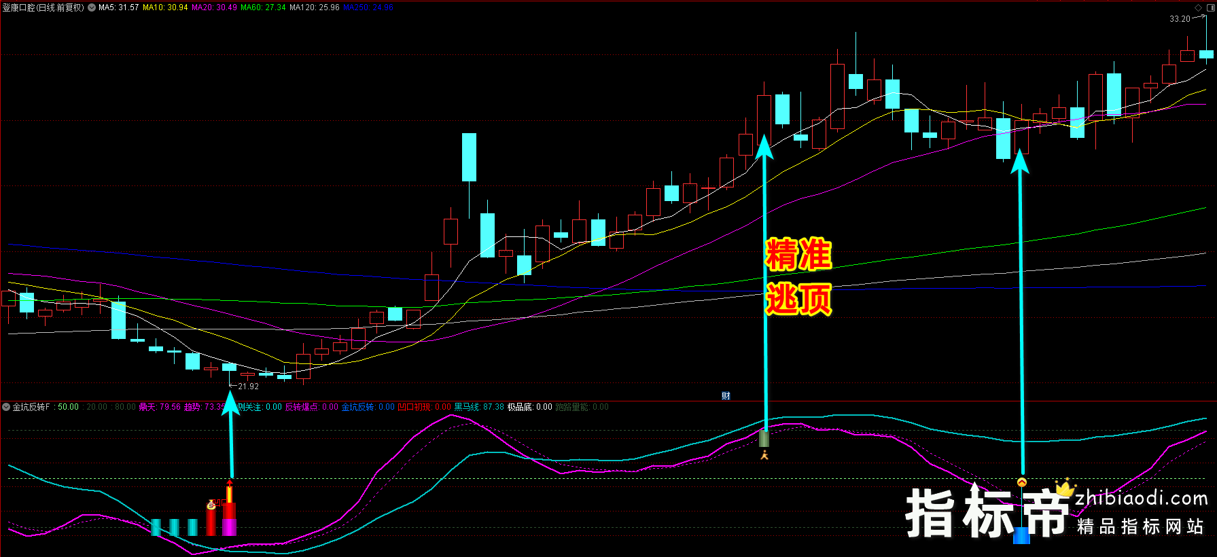Expand the 金坑反转F indicator dropdown
Image resolution: width=1217 pixels, height=557 pixels.
click(6, 407)
